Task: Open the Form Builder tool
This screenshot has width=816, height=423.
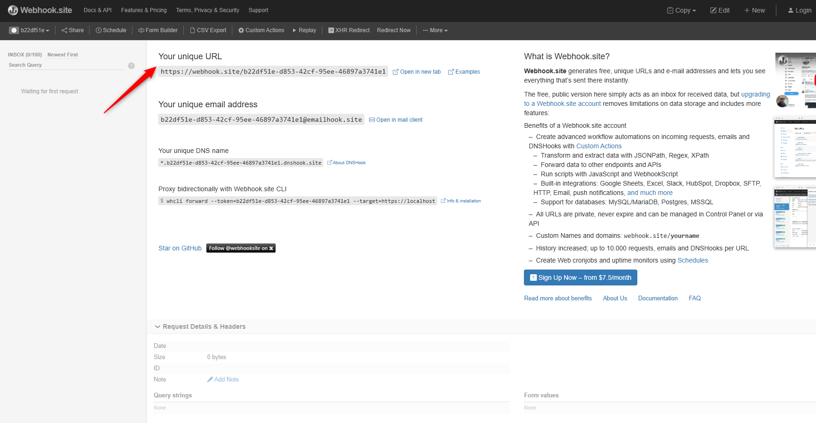Action: (158, 30)
